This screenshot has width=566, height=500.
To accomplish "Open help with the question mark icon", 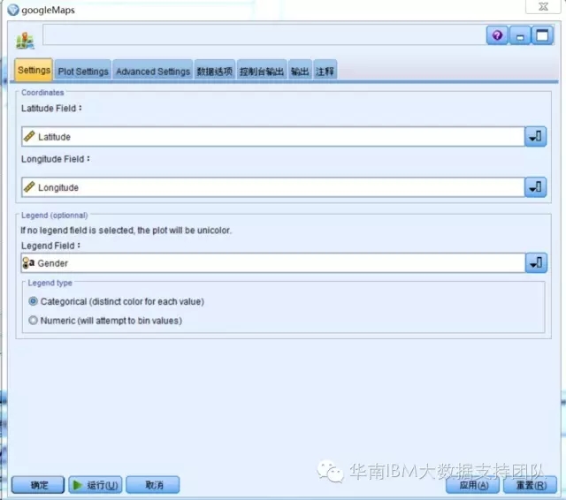I will coord(497,35).
